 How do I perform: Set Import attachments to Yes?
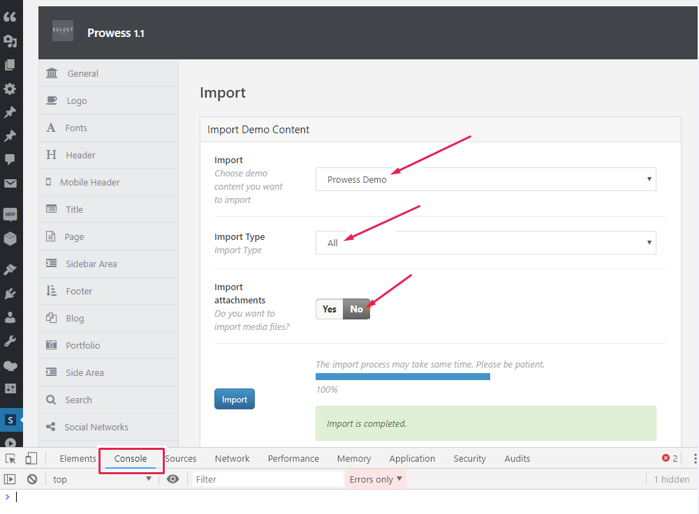click(x=330, y=309)
